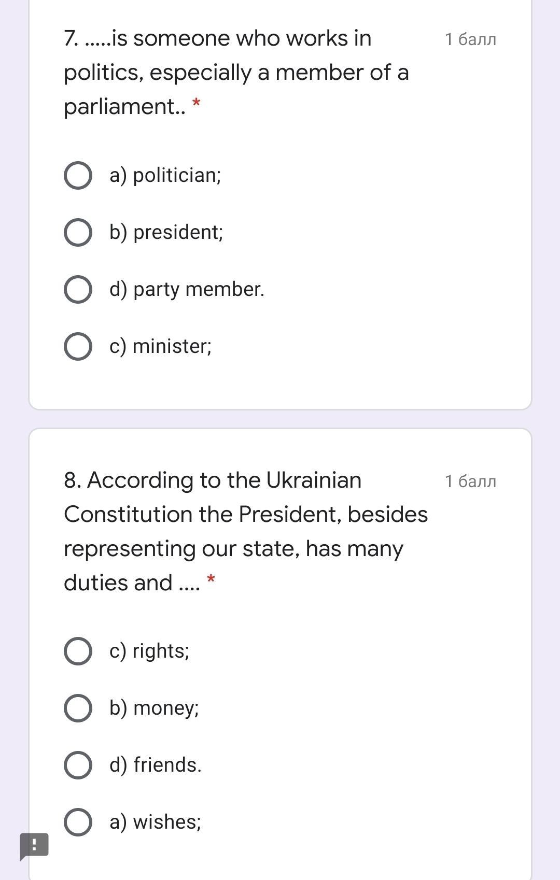
Task: Pick the radio button for 'd) friends.'
Action: click(x=78, y=765)
